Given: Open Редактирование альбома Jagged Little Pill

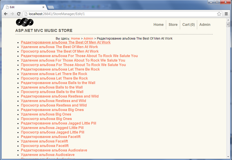Looking at the screenshot, I should click(59, 123).
